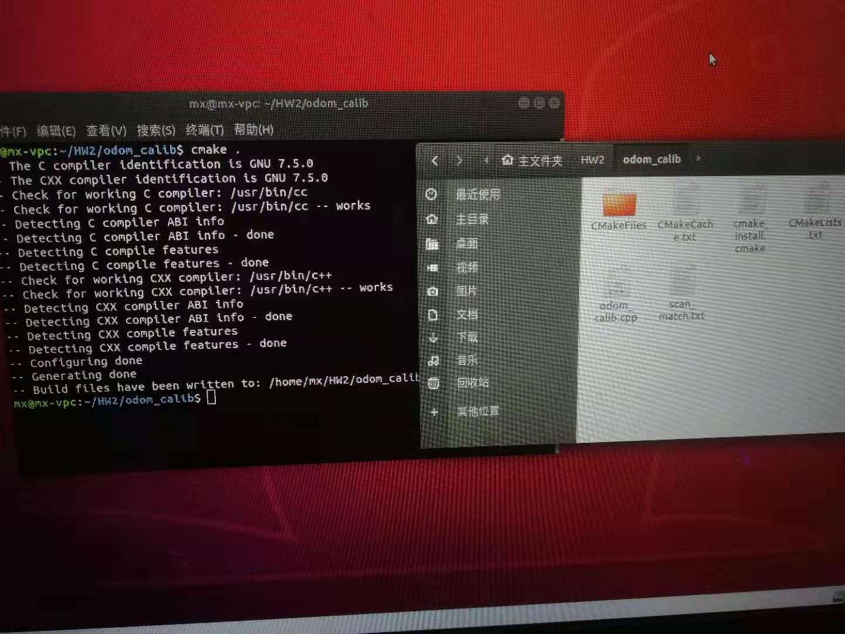Select the scan_match.txt file
This screenshot has width=845, height=634.
(681, 292)
